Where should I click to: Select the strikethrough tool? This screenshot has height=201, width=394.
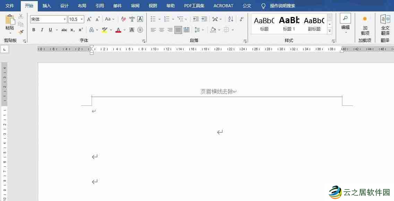click(x=64, y=30)
